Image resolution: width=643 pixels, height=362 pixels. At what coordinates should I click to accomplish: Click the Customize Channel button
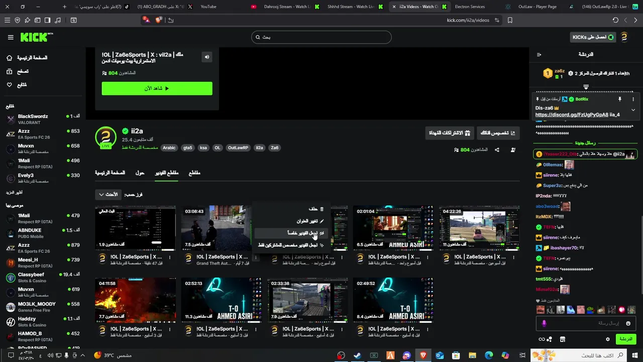click(x=498, y=133)
